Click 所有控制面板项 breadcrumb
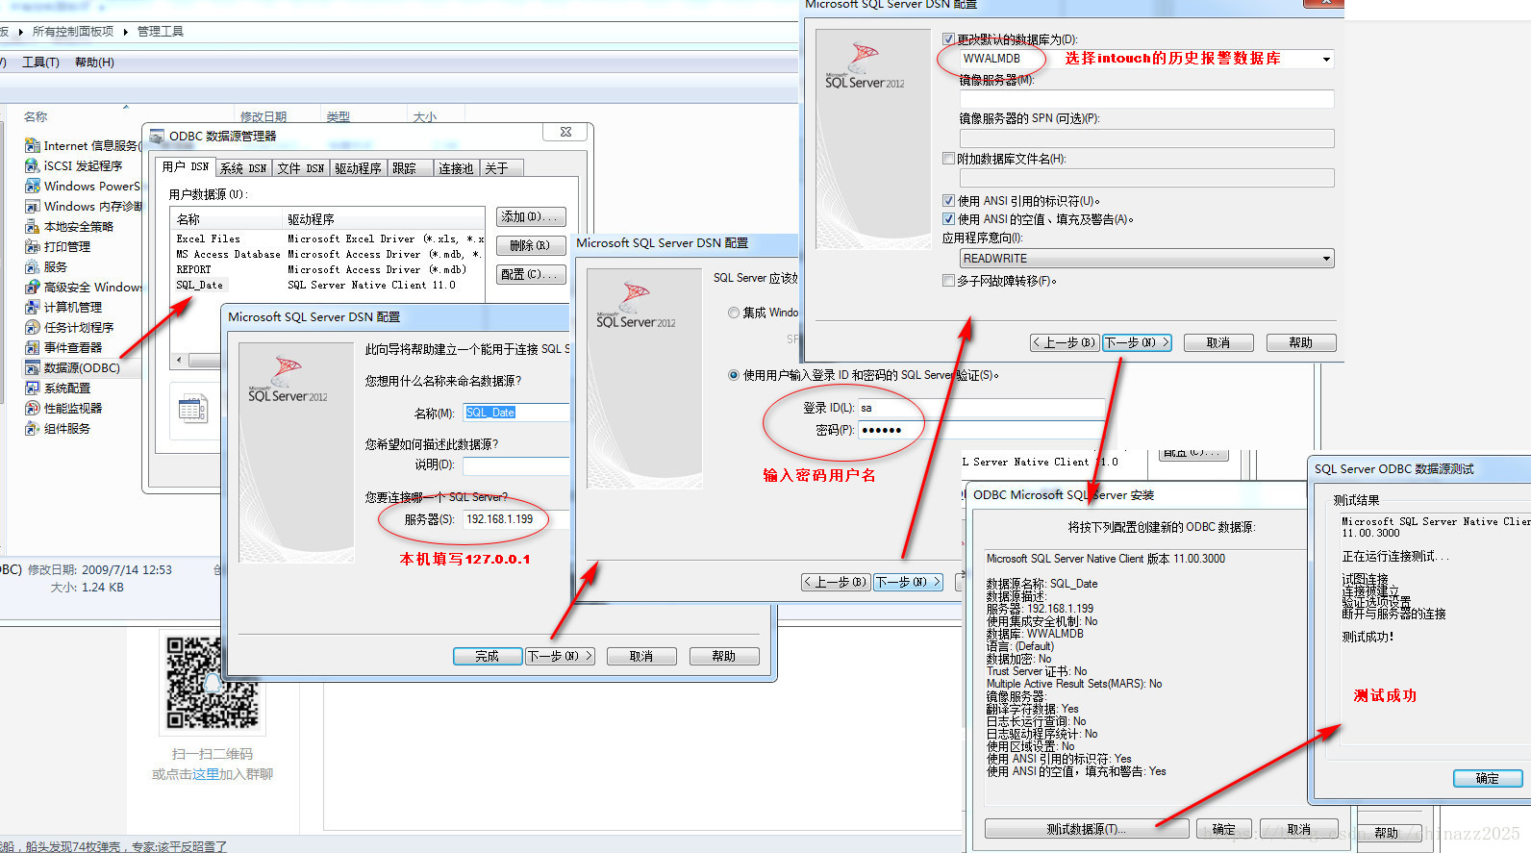Screen dimensions: 1531x853 [73, 32]
